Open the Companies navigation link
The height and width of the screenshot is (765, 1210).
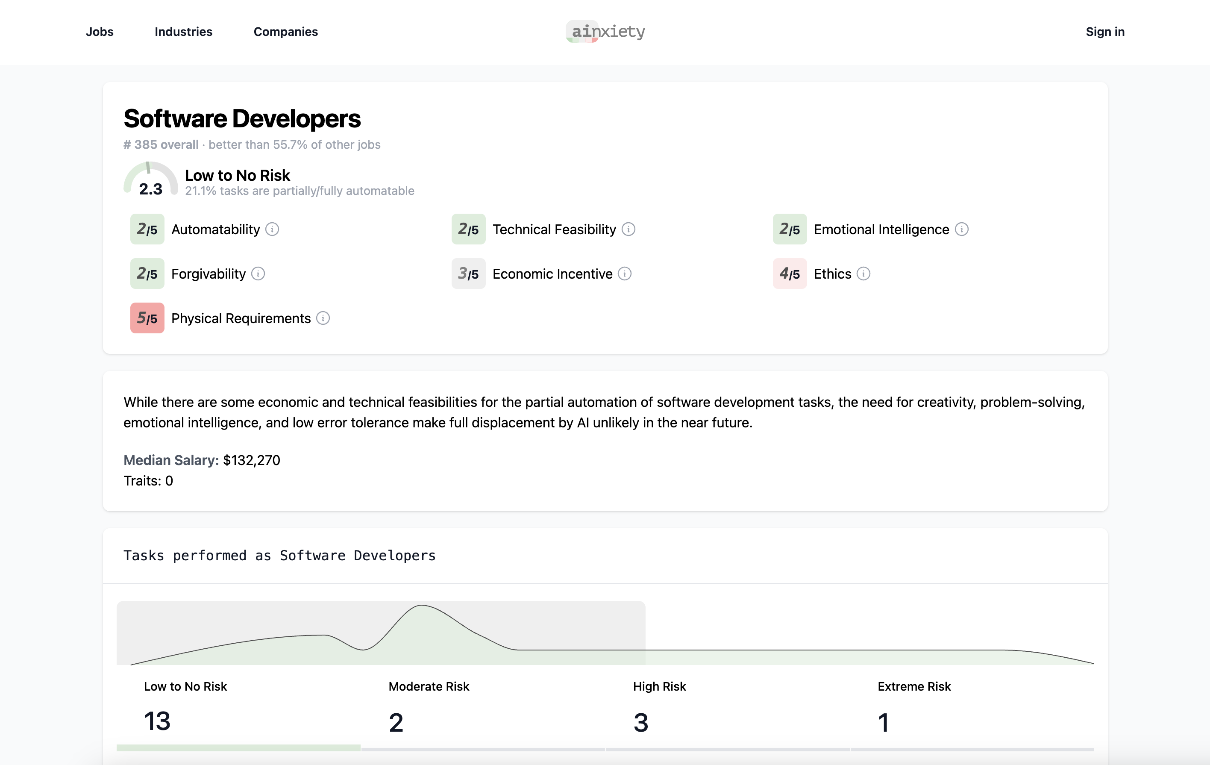tap(285, 32)
